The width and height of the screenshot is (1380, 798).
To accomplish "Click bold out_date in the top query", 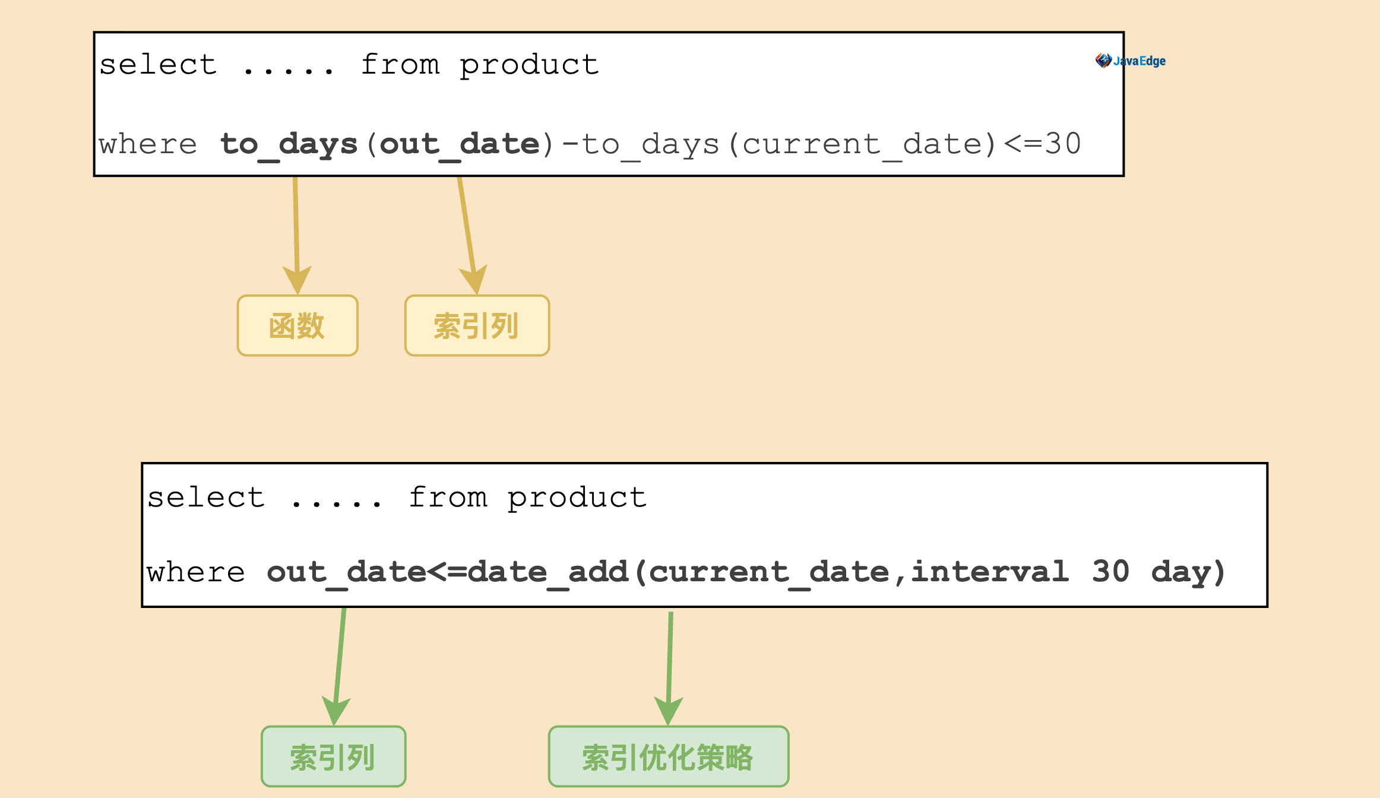I will [459, 144].
